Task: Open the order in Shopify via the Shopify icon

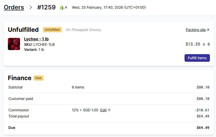Action: tap(61, 8)
